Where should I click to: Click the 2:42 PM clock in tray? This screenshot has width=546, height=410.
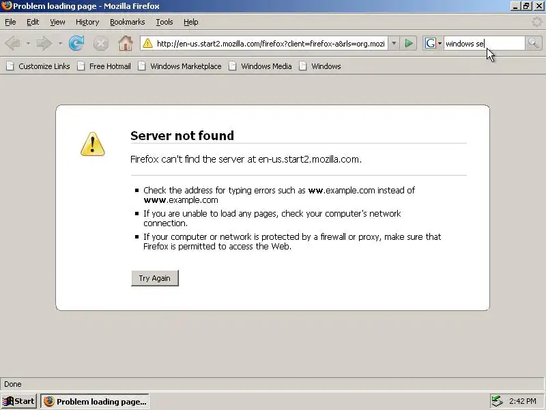[x=522, y=401]
